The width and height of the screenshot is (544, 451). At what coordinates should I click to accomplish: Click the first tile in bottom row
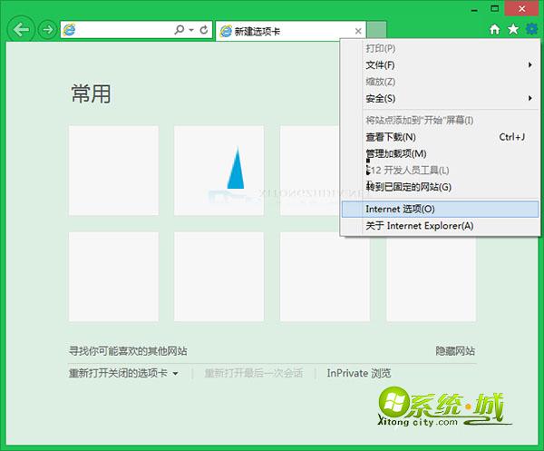point(114,277)
